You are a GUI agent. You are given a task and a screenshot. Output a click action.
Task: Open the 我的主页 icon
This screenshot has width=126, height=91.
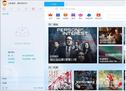[x=98, y=16]
